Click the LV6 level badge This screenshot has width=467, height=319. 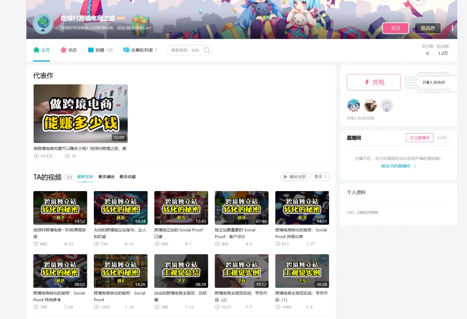tap(121, 18)
